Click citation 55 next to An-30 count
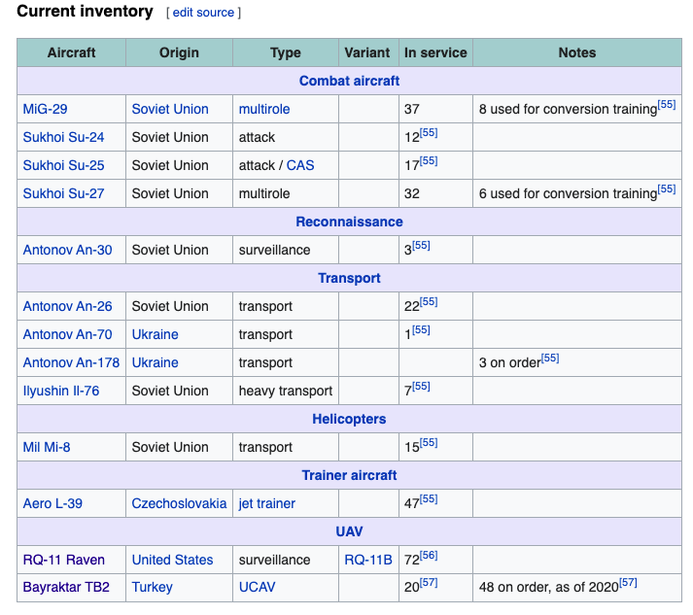This screenshot has width=693, height=615. click(x=421, y=246)
